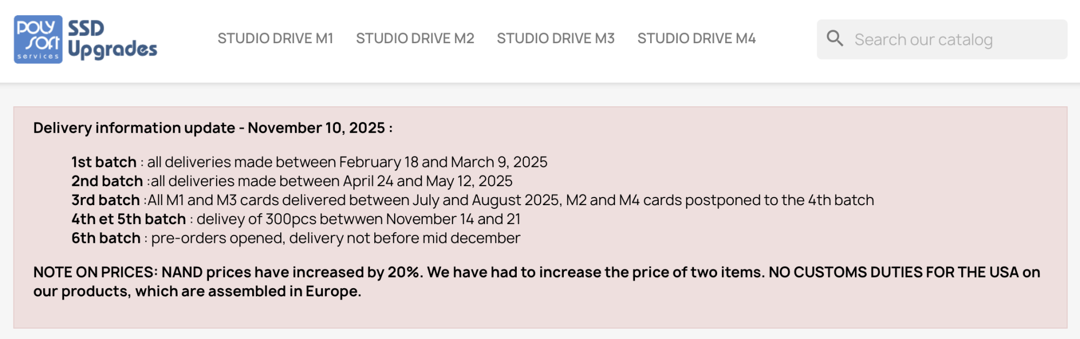Click the 3rd batch label
1080x339 pixels.
click(105, 200)
